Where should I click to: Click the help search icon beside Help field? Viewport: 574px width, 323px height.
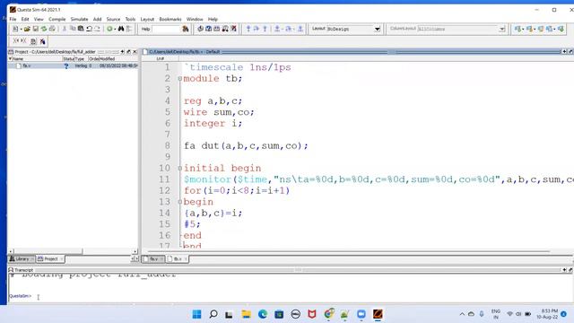pos(186,29)
